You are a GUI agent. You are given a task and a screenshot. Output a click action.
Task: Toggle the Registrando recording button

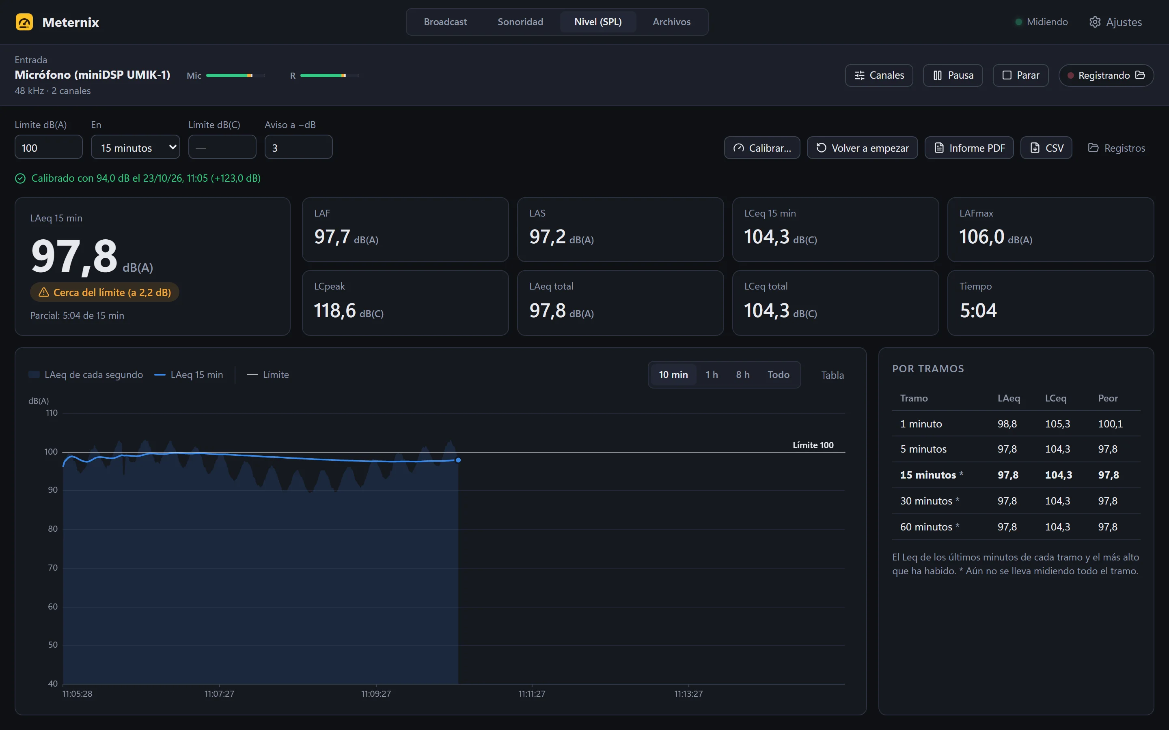point(1106,75)
